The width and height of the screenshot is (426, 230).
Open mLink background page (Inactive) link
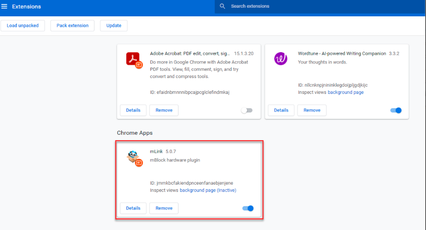coord(208,190)
